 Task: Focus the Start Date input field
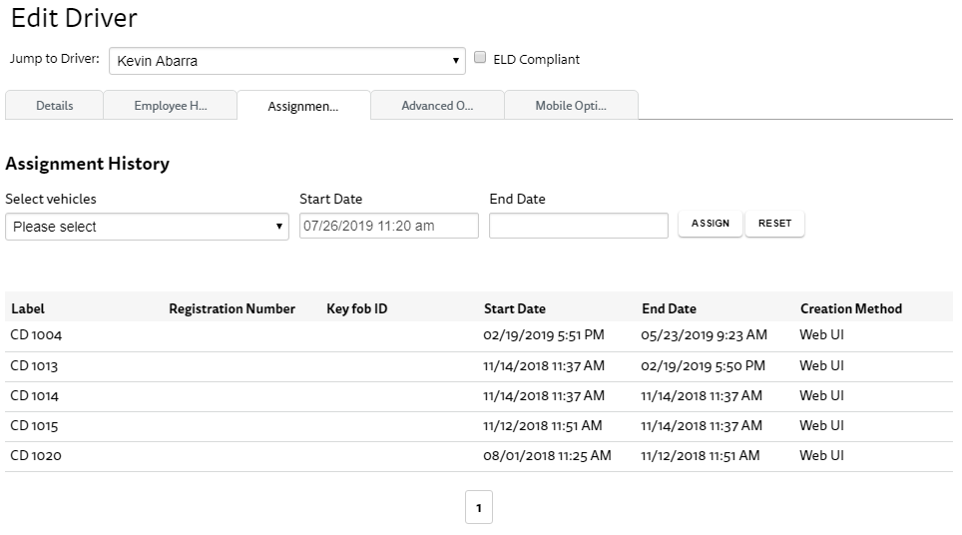[389, 226]
